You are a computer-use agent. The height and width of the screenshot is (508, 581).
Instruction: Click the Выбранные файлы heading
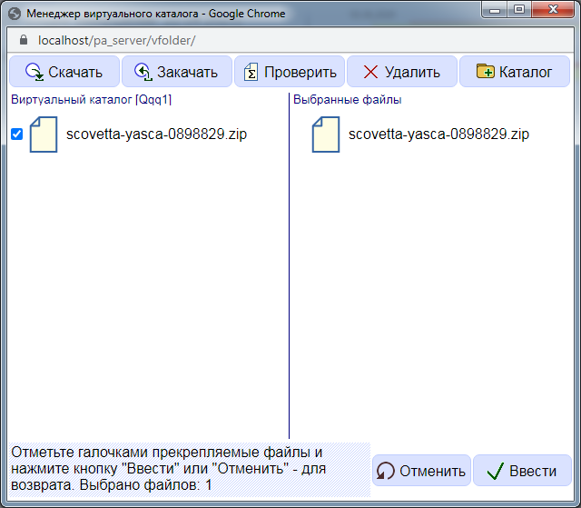click(347, 99)
